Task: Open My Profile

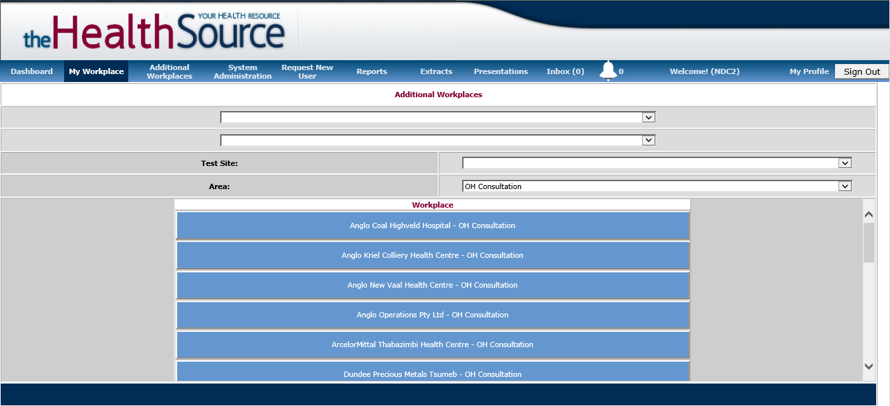Action: (x=809, y=71)
